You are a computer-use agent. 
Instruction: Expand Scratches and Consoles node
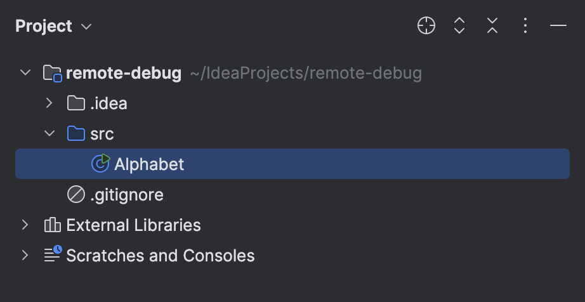pyautogui.click(x=25, y=256)
